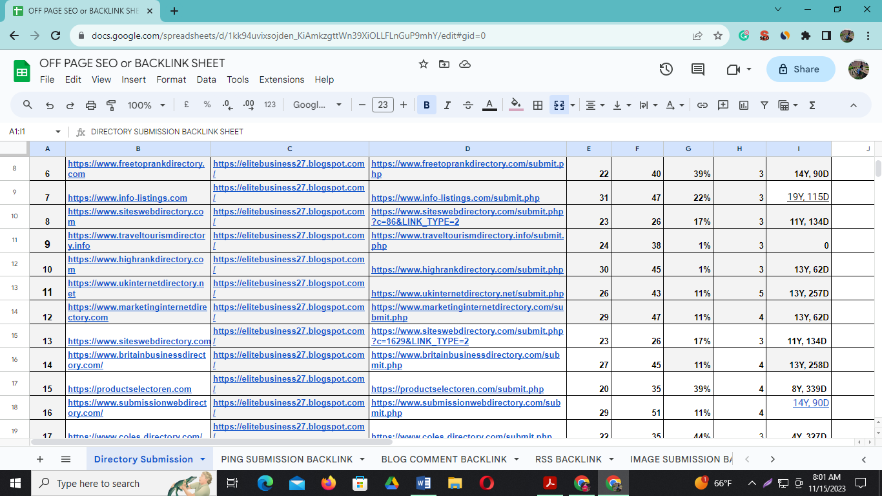Enable italic formatting

(x=447, y=104)
